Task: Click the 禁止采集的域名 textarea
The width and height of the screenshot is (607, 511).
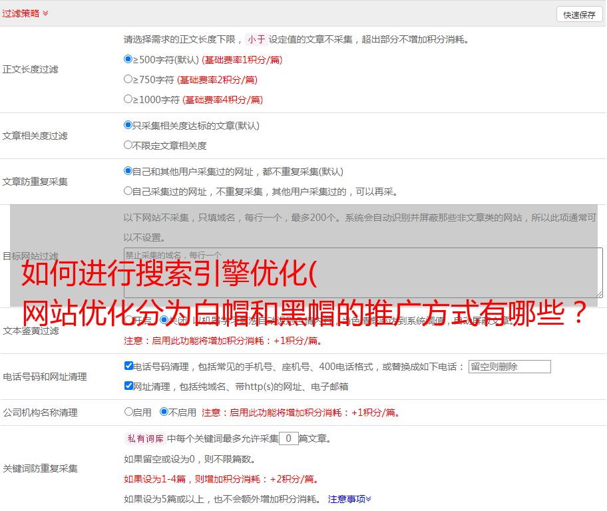Action: click(363, 273)
